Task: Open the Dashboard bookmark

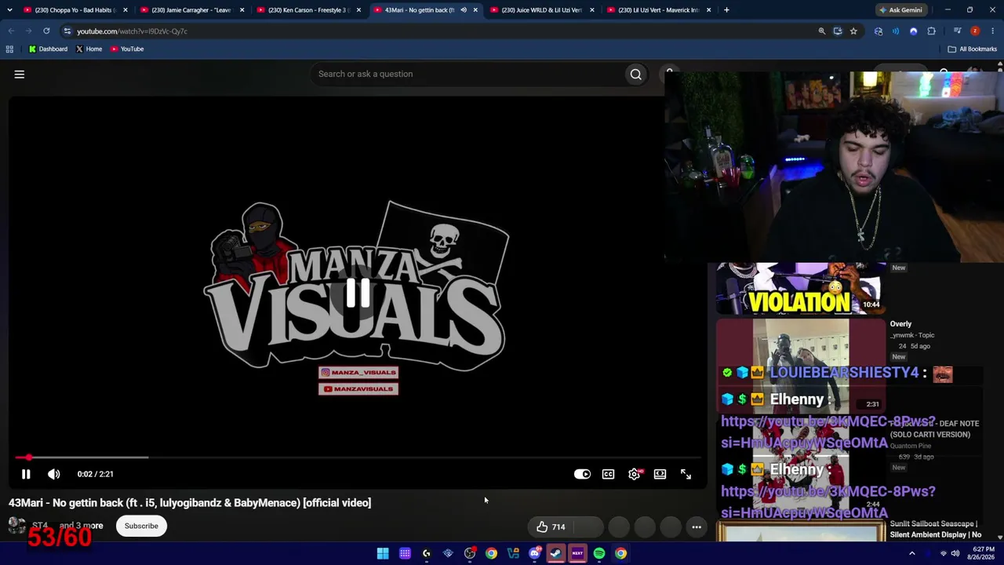Action: (48, 49)
